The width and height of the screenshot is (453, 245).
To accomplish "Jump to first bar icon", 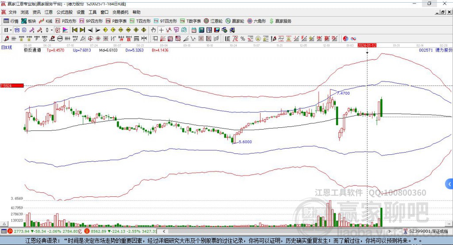I will [x=74, y=30].
